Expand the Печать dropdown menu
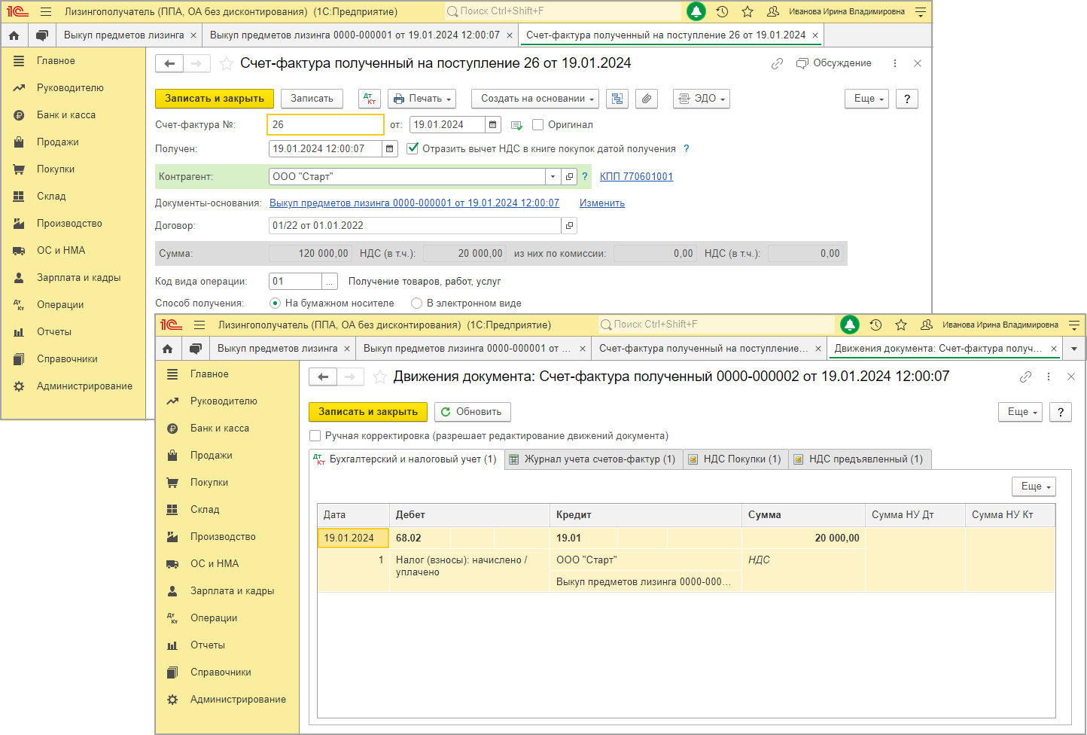The image size is (1087, 735). point(422,99)
